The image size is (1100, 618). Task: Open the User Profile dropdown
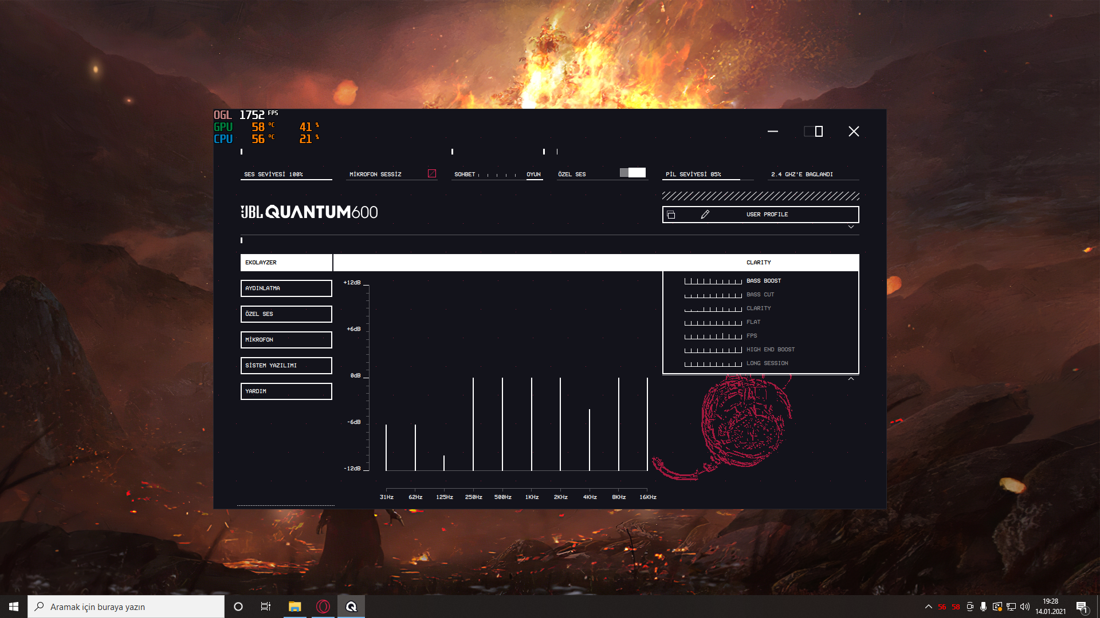(x=760, y=215)
